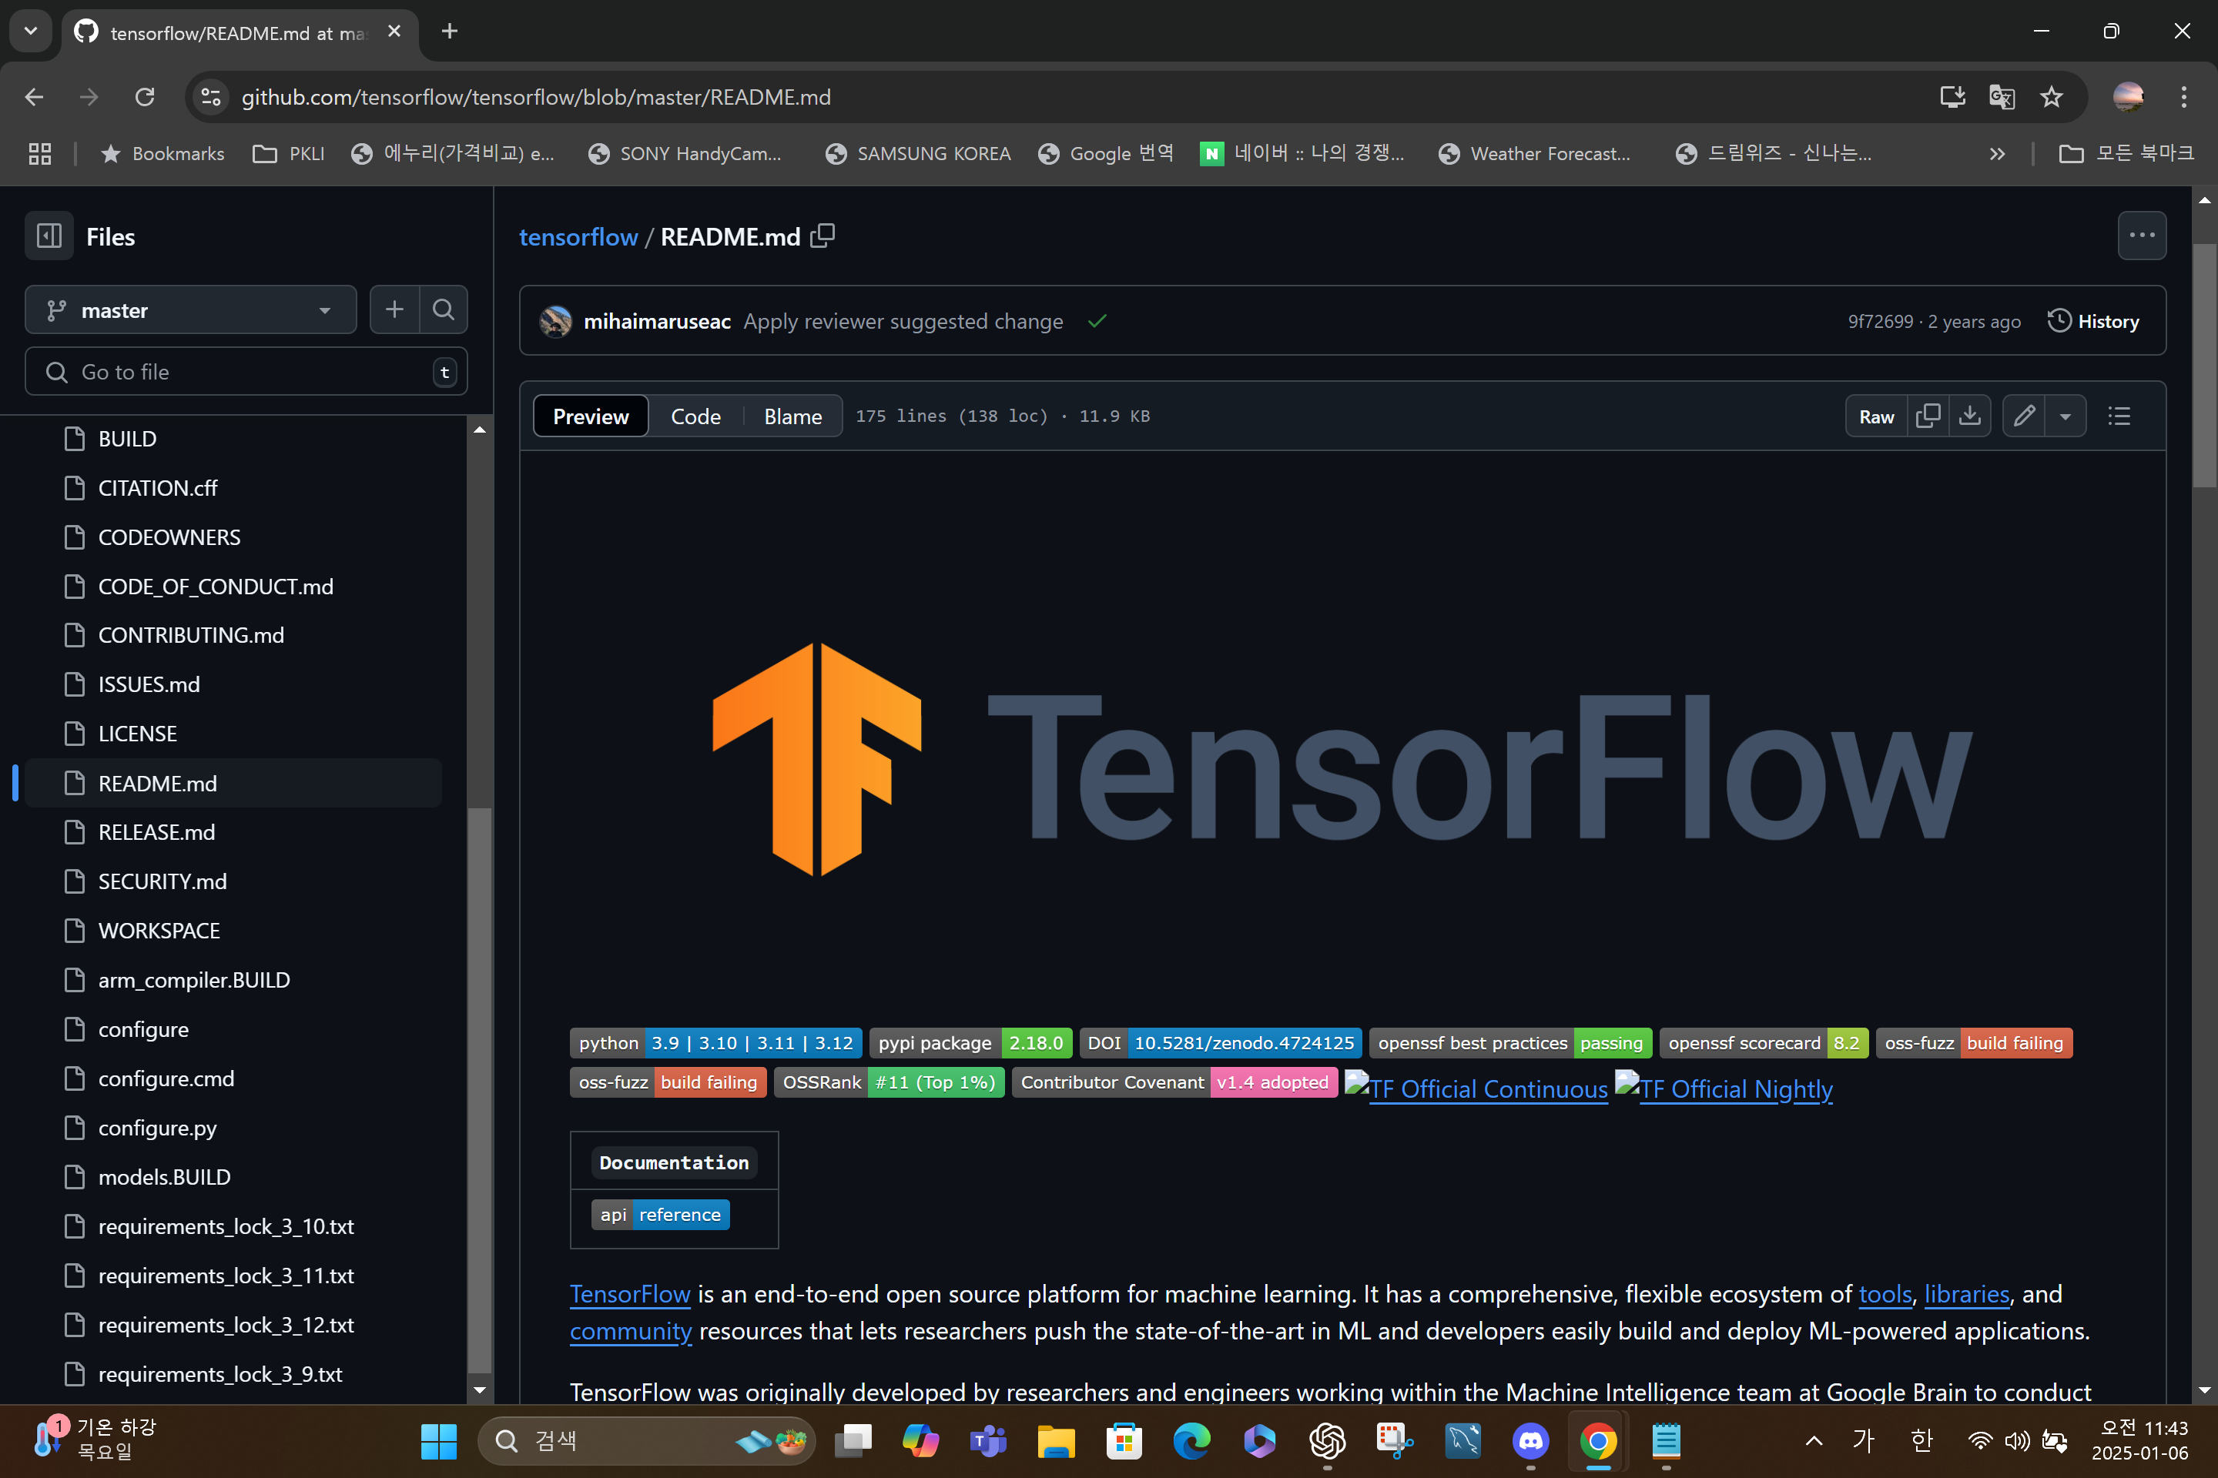Open the 모든 북마크 folder
This screenshot has width=2218, height=1478.
pos(2126,154)
